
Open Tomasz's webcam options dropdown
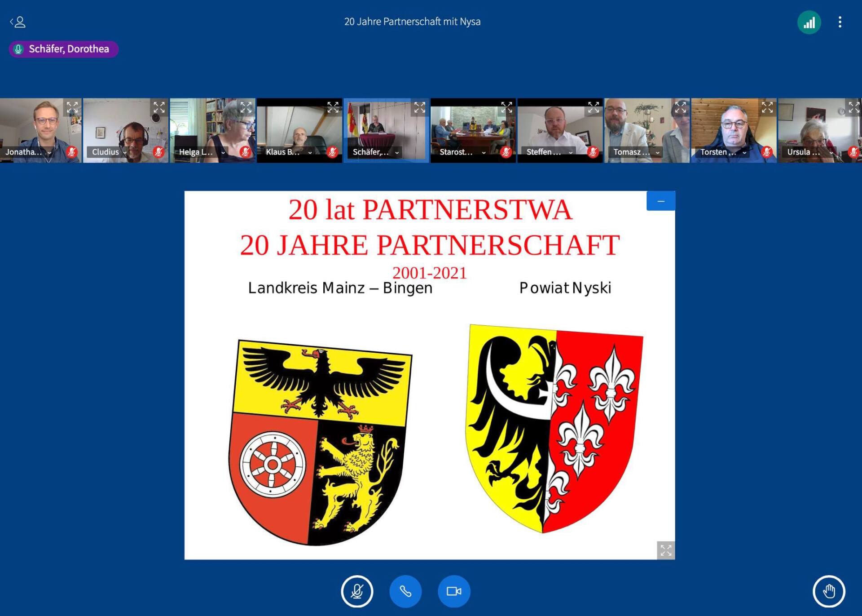click(657, 152)
